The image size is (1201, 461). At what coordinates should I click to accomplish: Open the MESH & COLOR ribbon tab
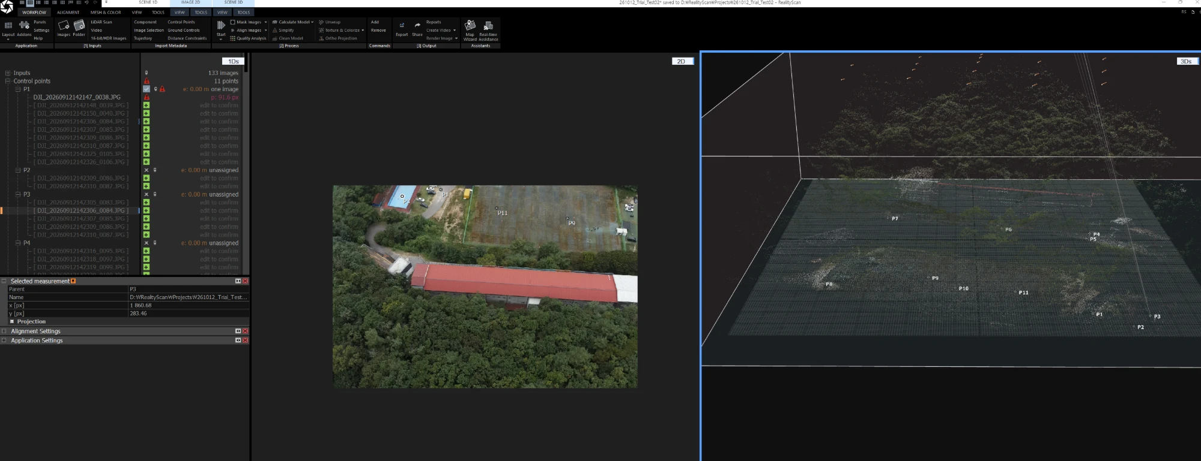tap(106, 12)
